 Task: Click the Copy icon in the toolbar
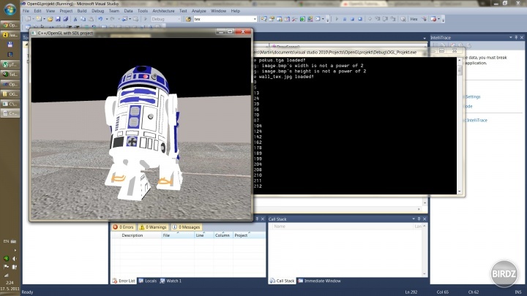(83, 19)
